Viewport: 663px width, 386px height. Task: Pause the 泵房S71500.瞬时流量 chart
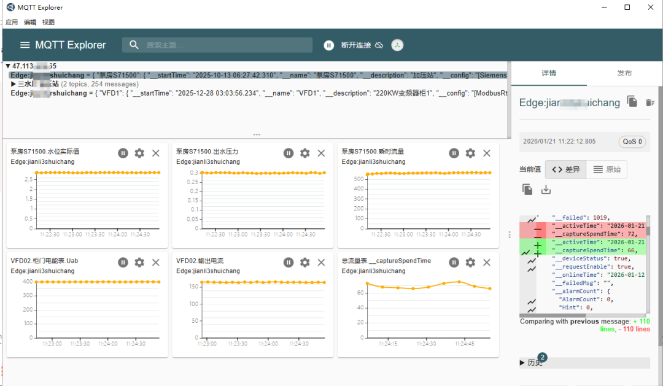(x=454, y=153)
